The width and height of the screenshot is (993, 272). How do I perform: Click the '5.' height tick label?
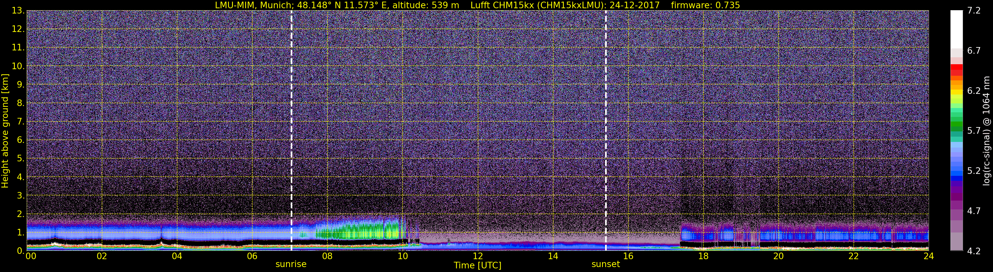(x=20, y=158)
